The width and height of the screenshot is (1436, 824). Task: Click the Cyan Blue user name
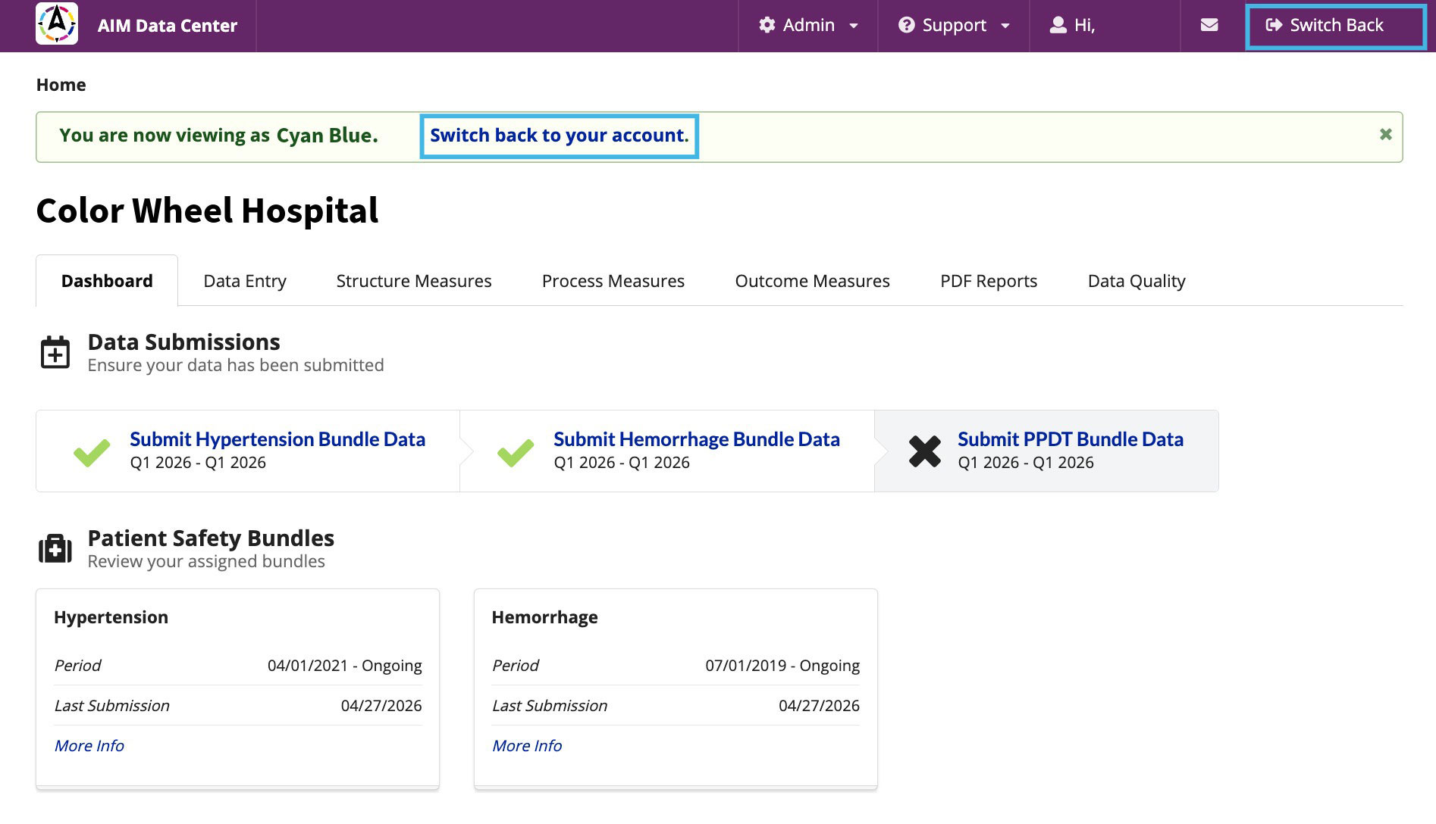327,136
